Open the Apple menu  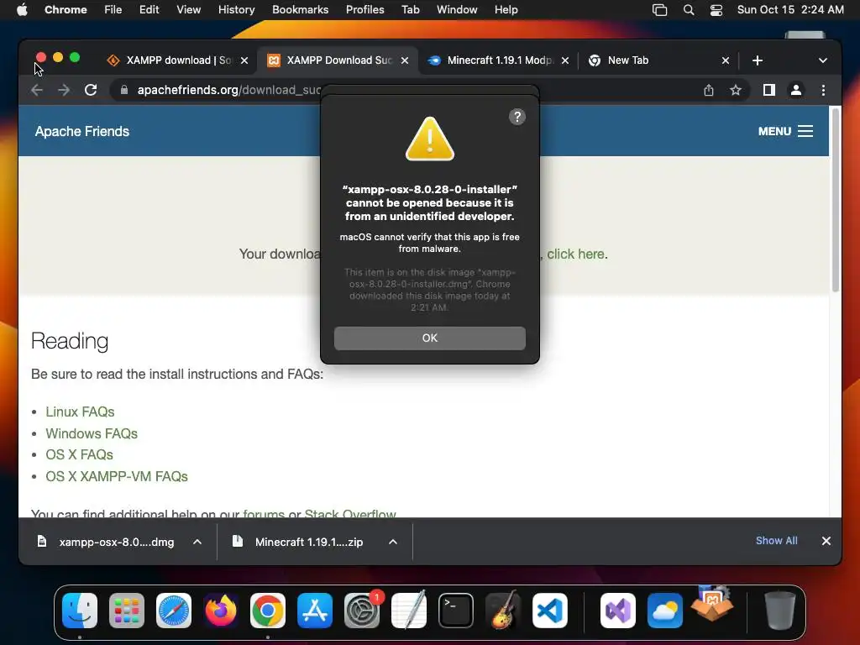pos(22,10)
